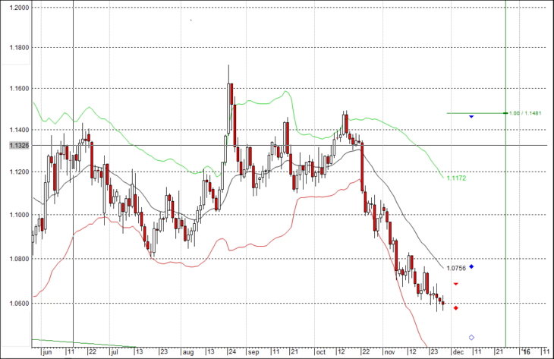Click the dec label on the date axis
The image size is (554, 359).
[x=458, y=352]
